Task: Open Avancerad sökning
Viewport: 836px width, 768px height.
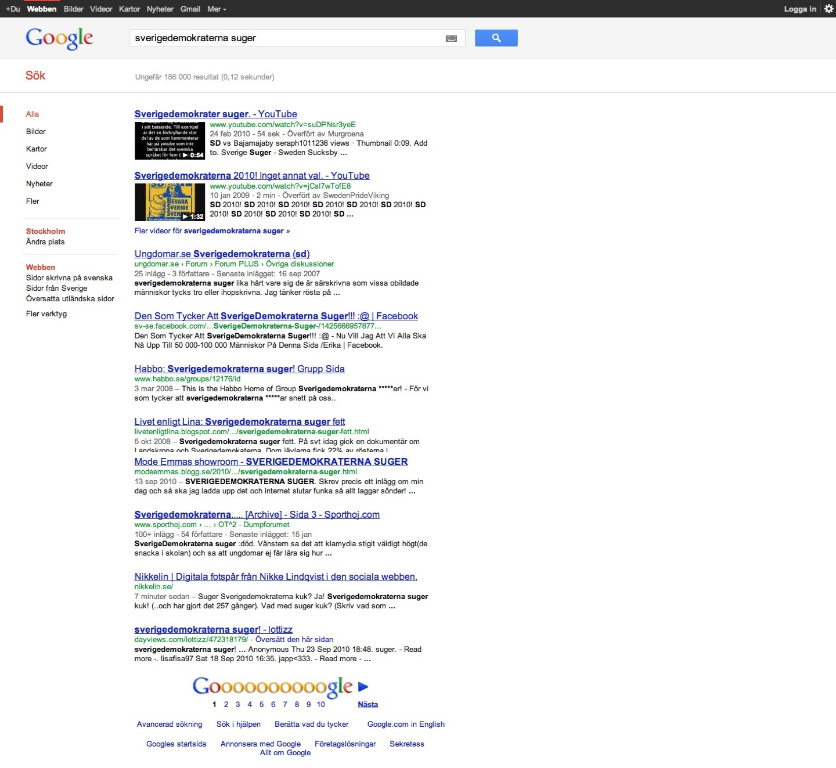Action: pos(170,724)
